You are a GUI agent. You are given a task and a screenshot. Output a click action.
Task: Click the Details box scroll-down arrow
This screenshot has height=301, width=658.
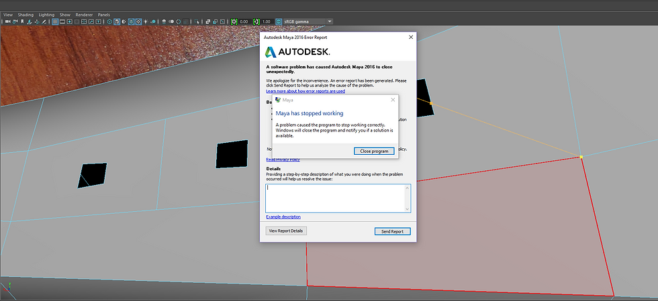tap(407, 208)
